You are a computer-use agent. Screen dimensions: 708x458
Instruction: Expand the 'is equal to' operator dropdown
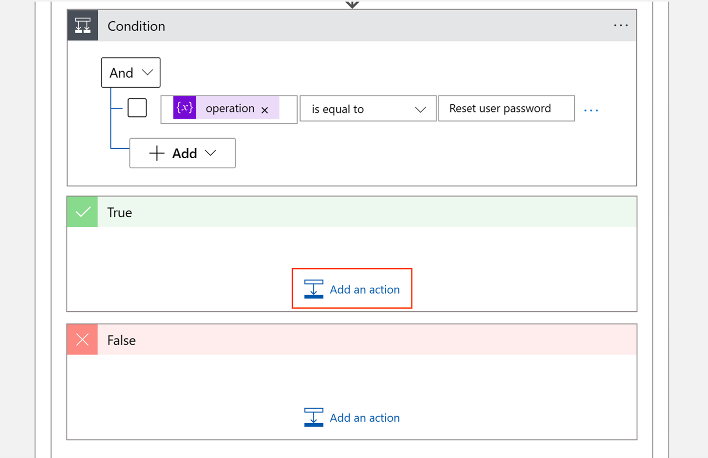[368, 109]
